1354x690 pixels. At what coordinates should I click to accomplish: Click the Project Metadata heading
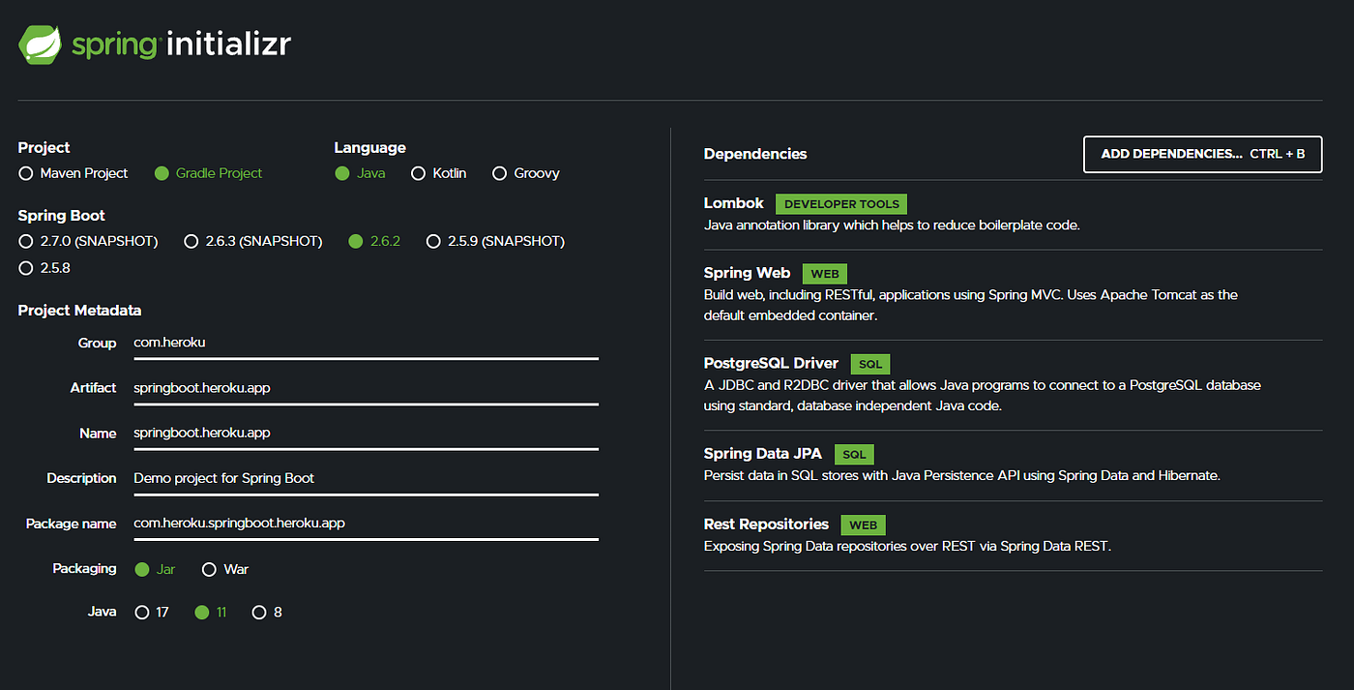(x=79, y=311)
